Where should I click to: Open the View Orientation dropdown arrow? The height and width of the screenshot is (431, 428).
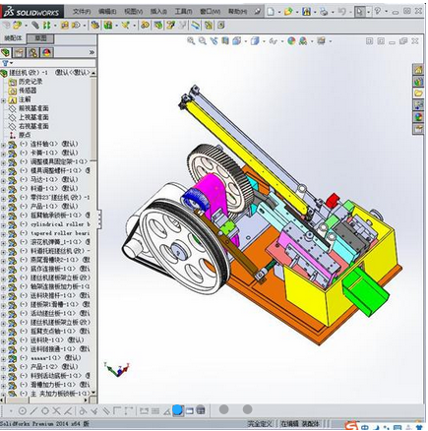pos(245,41)
